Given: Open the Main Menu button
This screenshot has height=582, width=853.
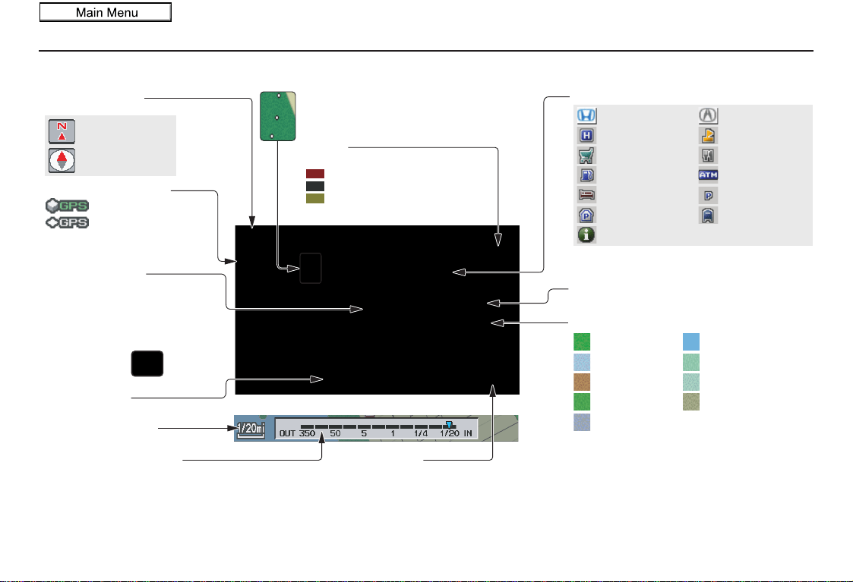Looking at the screenshot, I should [106, 12].
